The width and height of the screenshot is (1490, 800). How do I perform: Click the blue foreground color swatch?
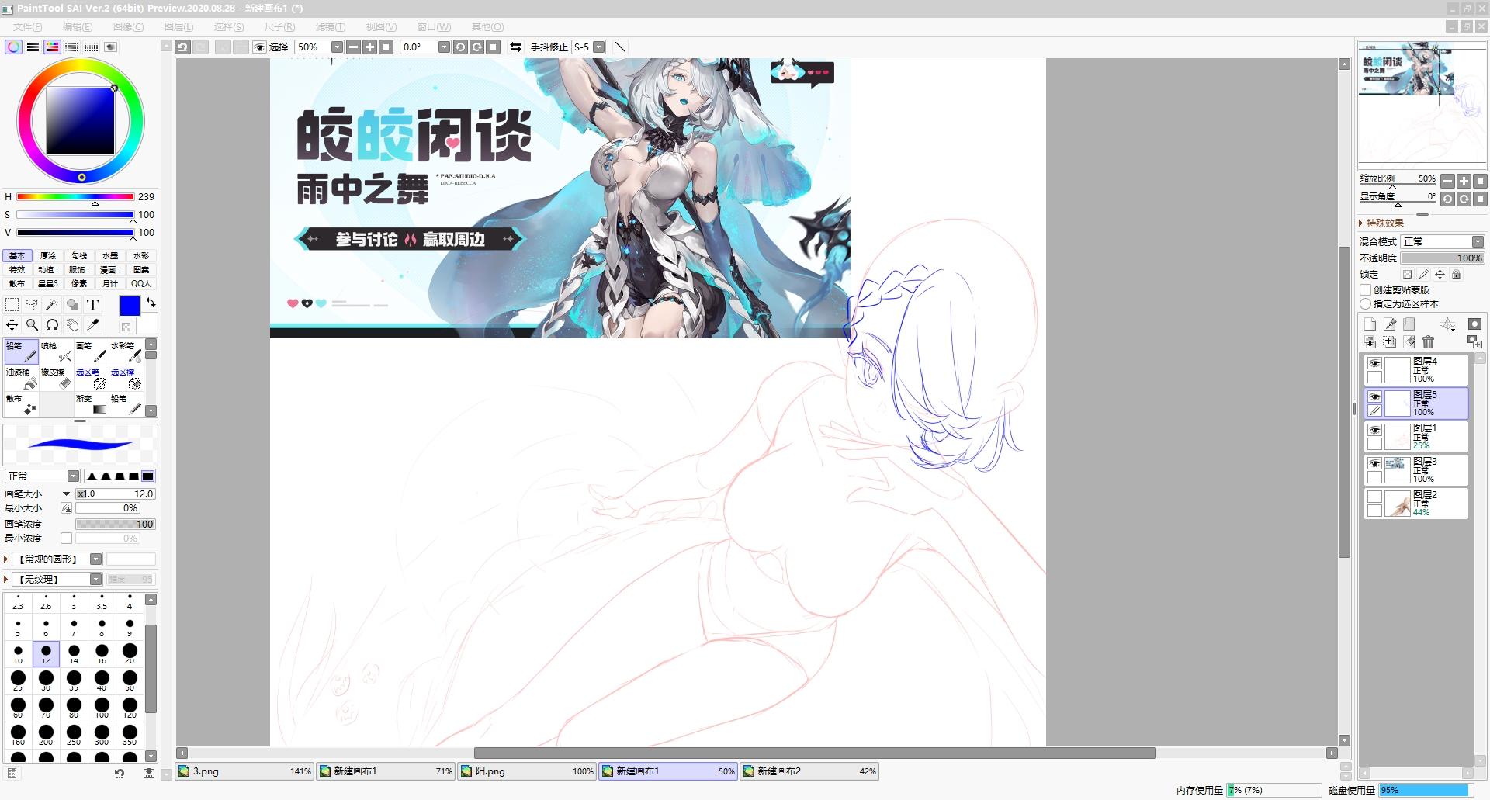click(x=130, y=306)
